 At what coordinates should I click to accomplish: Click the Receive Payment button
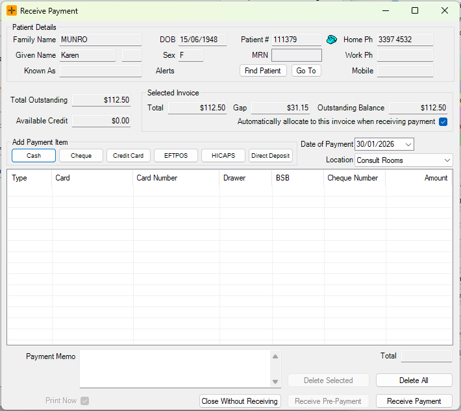[x=414, y=401]
